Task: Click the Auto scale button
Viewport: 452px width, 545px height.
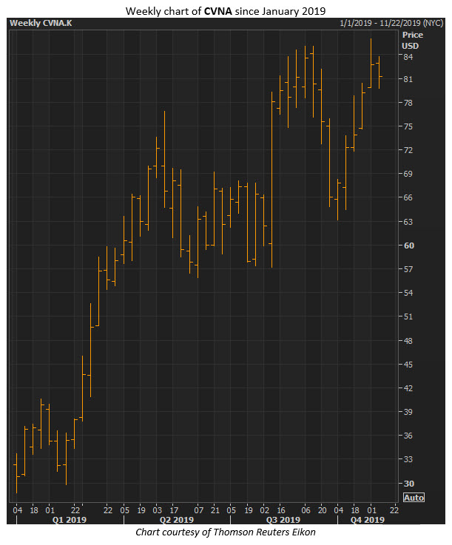Action: tap(414, 498)
